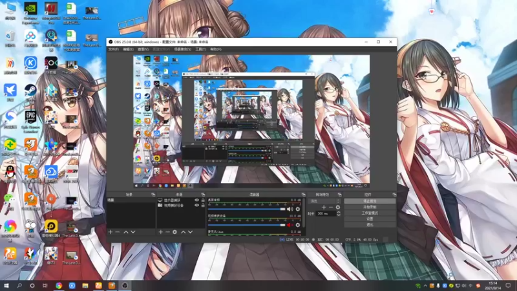Remove the selected source with the Sources minus icon

pos(167,232)
